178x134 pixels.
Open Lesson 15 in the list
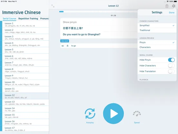25,116
